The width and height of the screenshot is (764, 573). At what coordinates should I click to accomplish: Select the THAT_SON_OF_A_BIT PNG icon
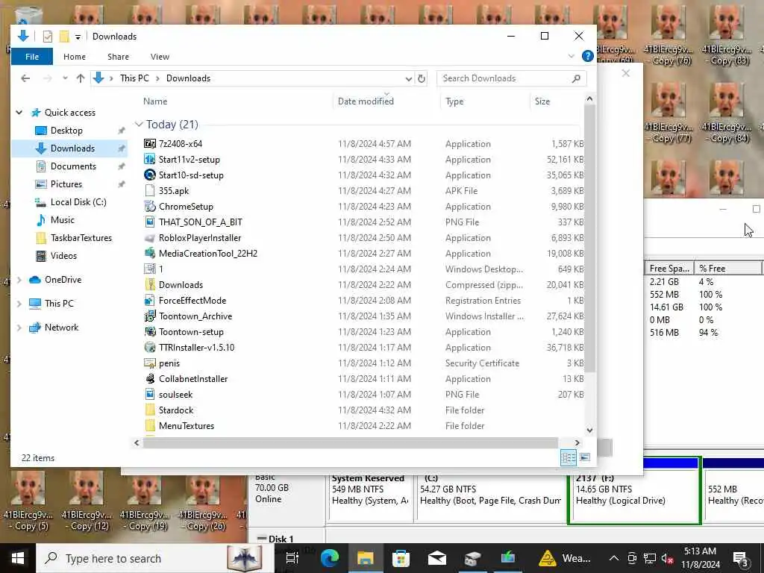click(x=149, y=222)
